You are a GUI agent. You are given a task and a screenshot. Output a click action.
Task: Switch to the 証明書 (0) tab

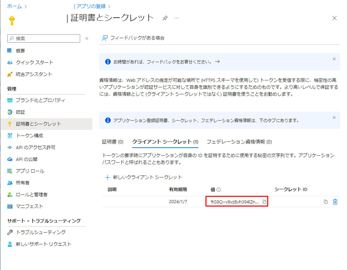113,142
